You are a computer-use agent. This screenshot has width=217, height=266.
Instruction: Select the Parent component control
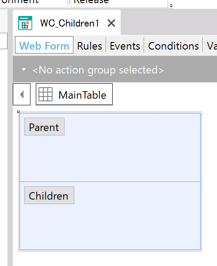pyautogui.click(x=44, y=127)
